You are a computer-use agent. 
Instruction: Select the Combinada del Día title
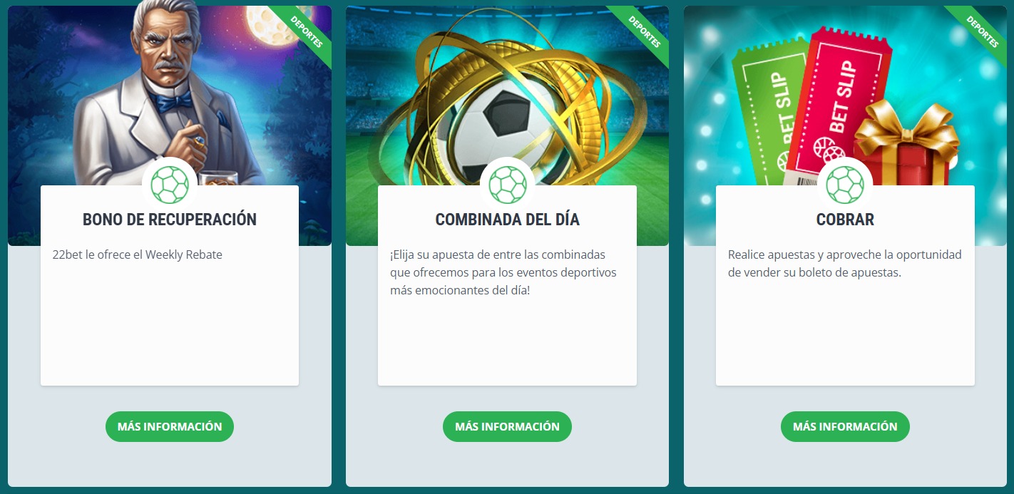[x=507, y=220]
